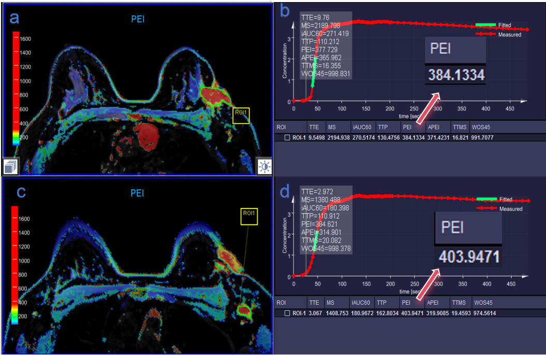Viewport: 546px width, 355px height.
Task: Select the yellow ROI1 label box in panel c
Action: tap(249, 216)
